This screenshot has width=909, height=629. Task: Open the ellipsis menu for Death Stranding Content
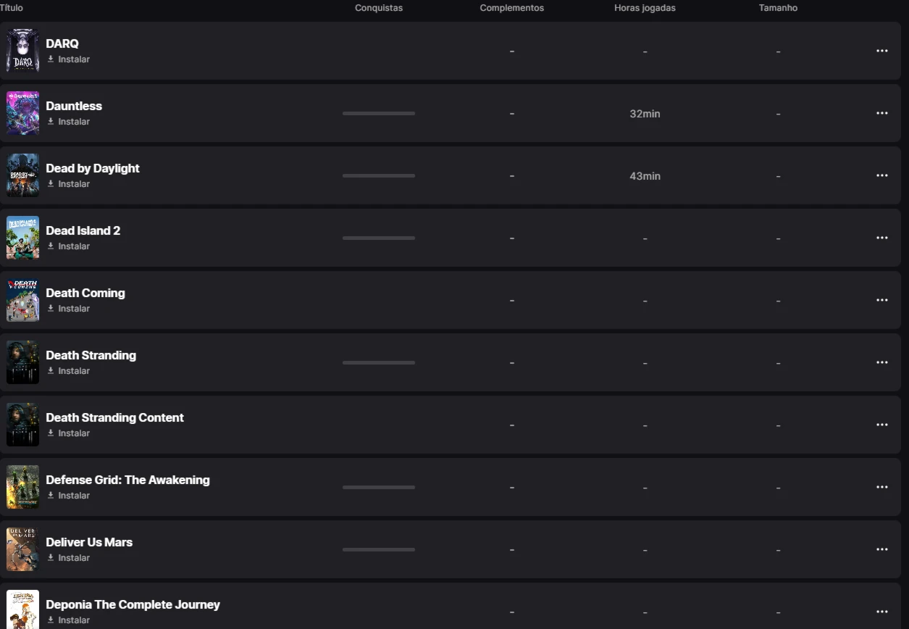point(881,425)
